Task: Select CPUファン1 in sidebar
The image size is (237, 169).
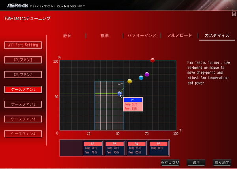Action: pyautogui.click(x=23, y=60)
